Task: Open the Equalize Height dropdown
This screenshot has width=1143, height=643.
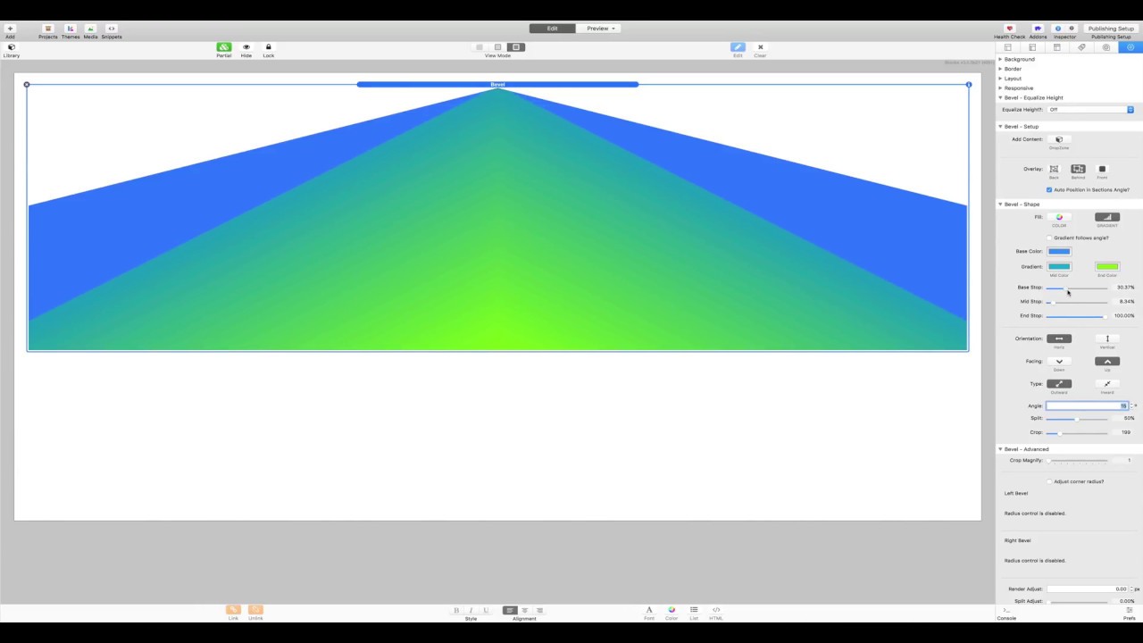Action: 1090,110
